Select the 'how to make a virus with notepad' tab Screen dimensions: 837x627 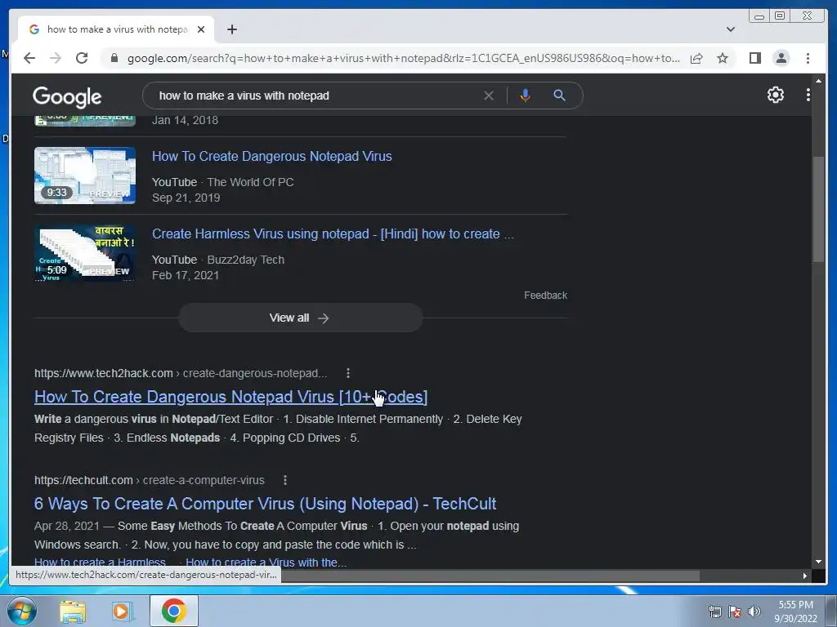[116, 29]
